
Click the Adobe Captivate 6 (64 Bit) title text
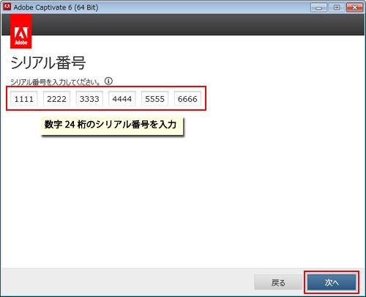[x=56, y=7]
